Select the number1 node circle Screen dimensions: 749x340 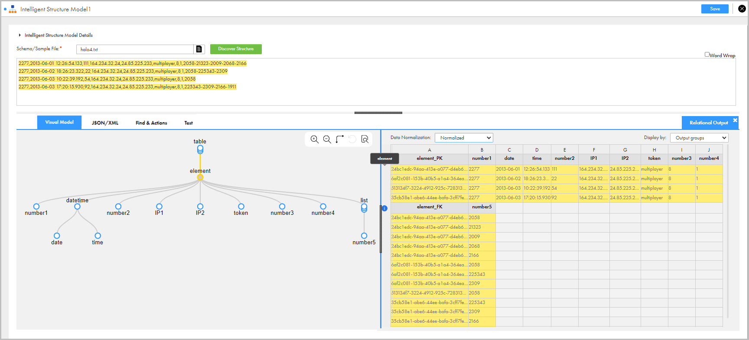click(36, 207)
